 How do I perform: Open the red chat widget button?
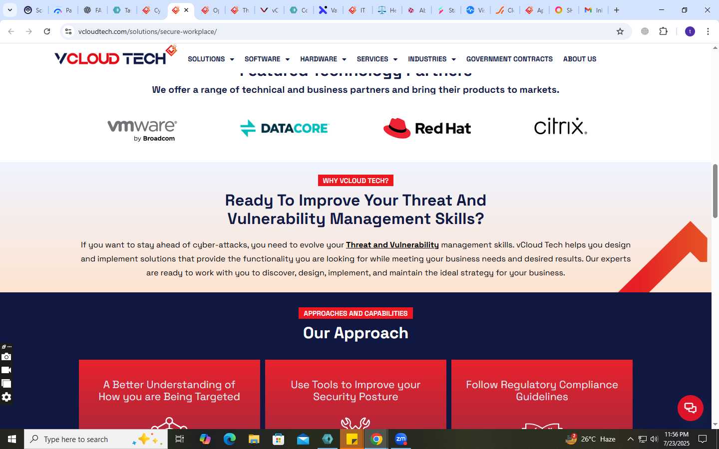coord(690,408)
